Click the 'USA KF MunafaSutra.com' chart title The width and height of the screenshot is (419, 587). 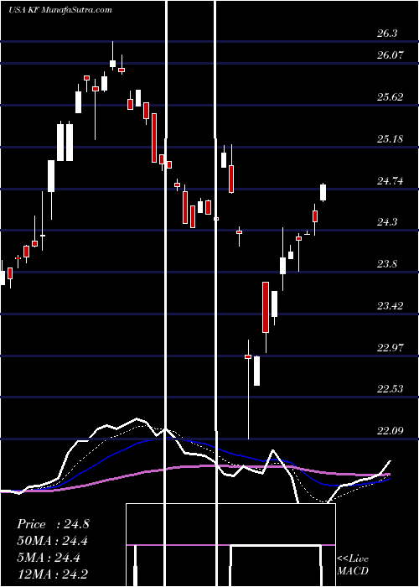[x=60, y=10]
